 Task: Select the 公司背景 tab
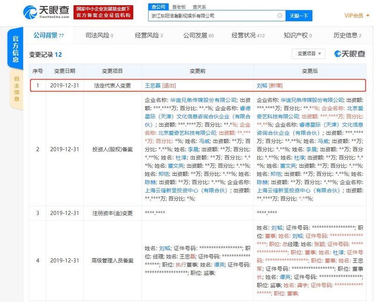[49, 36]
